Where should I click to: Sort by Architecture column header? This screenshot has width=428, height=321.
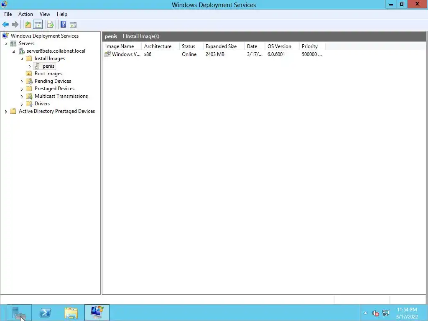[x=160, y=46]
